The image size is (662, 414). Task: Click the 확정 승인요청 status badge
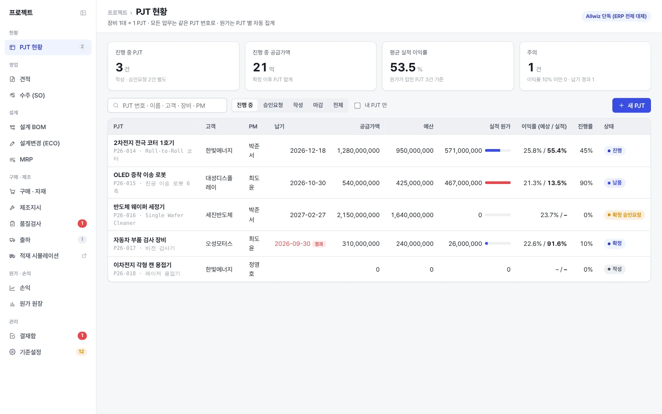[x=624, y=215]
